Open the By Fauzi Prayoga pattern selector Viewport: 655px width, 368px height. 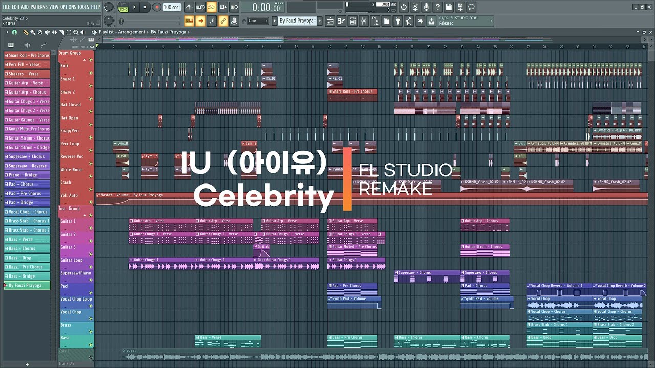click(x=297, y=21)
